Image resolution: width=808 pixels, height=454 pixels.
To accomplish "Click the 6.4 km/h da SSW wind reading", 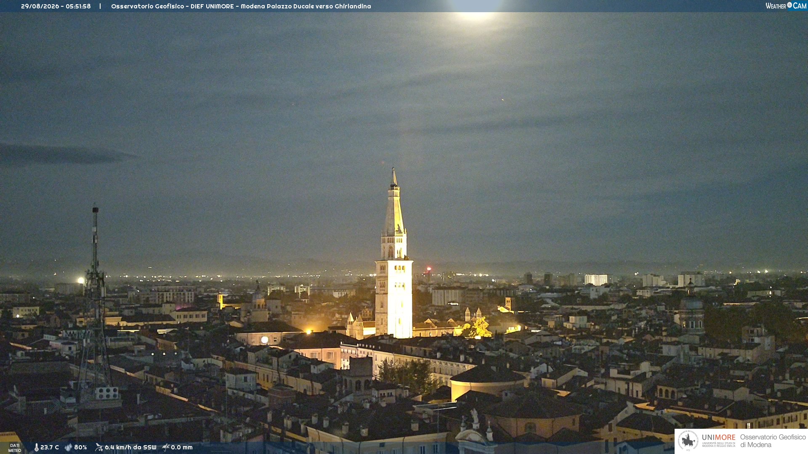I will pos(130,447).
